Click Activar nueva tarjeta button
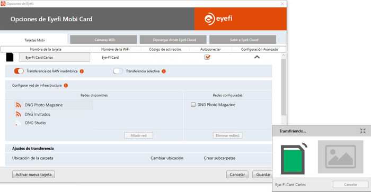The image size is (371, 192). [33, 175]
